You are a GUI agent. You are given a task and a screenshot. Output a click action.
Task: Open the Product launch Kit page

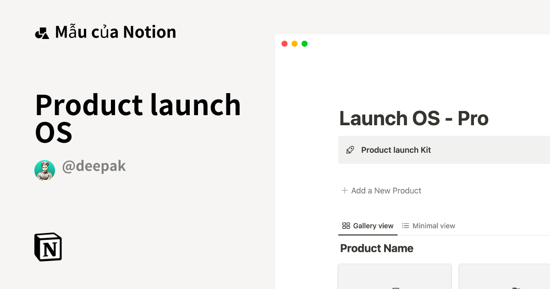tap(396, 150)
